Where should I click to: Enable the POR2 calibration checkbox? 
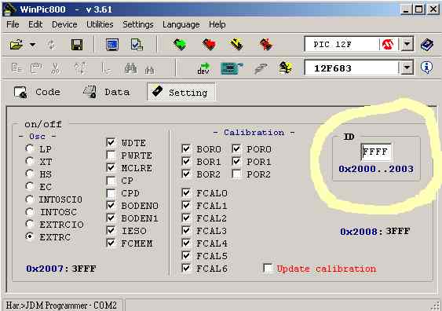point(236,174)
